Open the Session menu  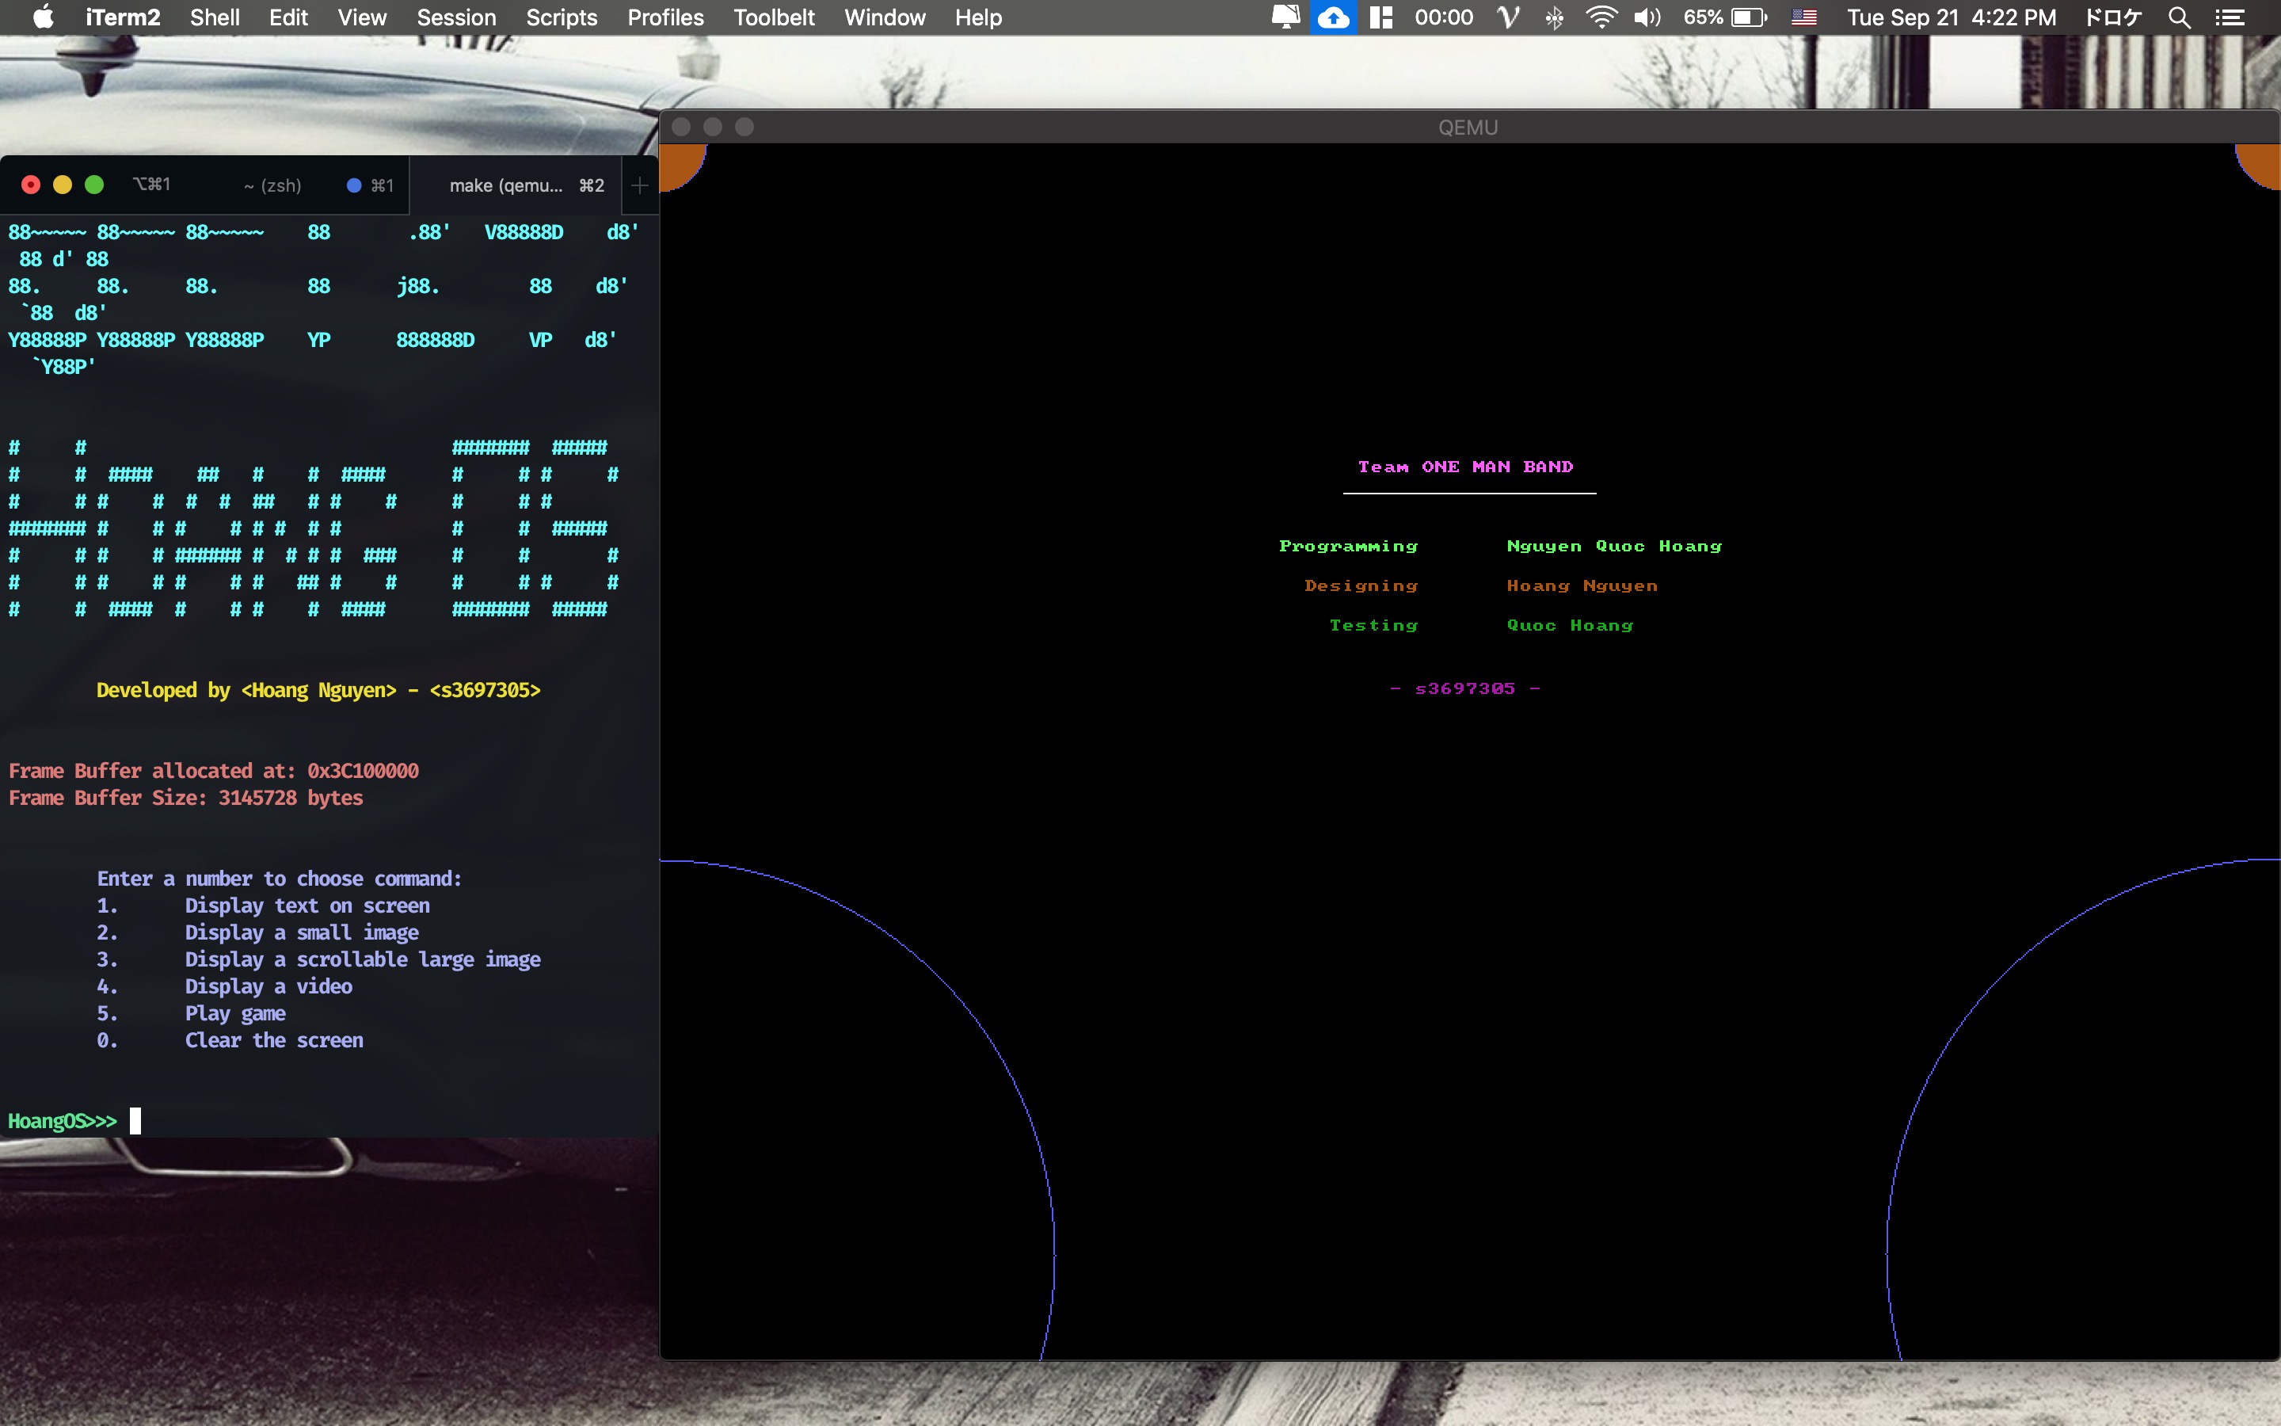pyautogui.click(x=456, y=18)
